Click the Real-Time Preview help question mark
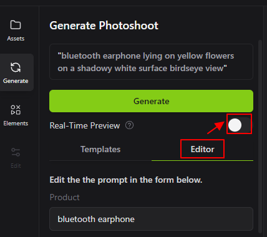 point(129,125)
